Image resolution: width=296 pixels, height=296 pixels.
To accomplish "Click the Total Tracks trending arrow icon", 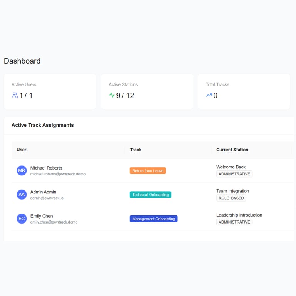I will (209, 95).
